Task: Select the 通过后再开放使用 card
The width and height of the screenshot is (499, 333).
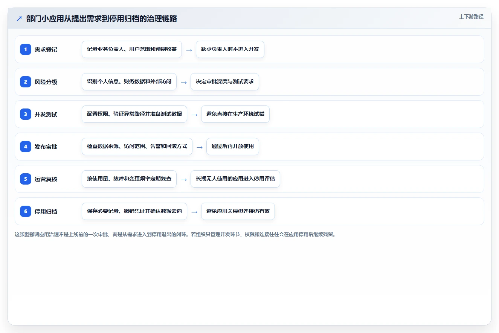Action: (233, 147)
